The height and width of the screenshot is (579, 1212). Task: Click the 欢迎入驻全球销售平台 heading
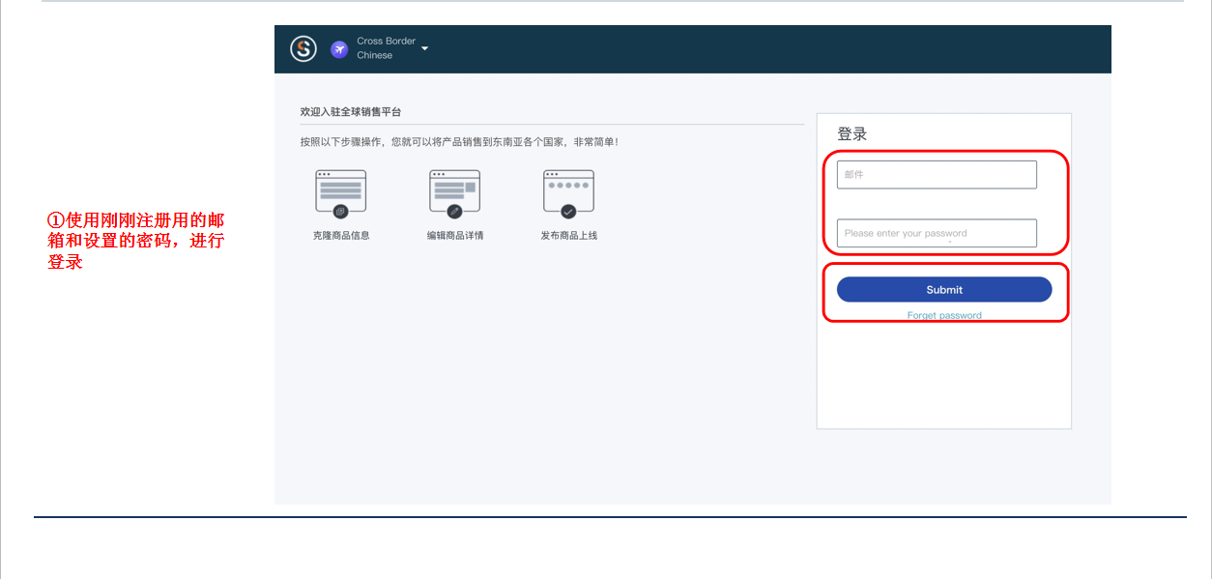351,112
